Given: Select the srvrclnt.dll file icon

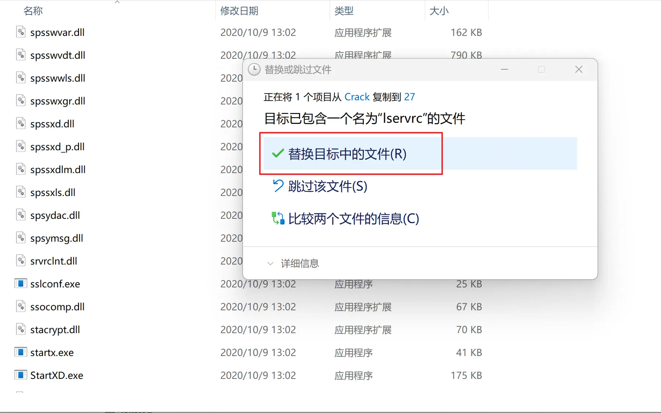Looking at the screenshot, I should [x=21, y=261].
